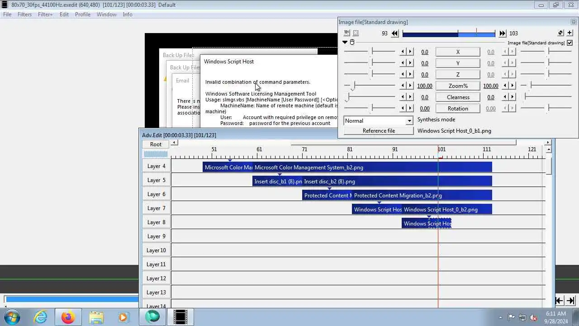
Task: Launch Internet Explorer from the taskbar
Action: click(x=41, y=317)
